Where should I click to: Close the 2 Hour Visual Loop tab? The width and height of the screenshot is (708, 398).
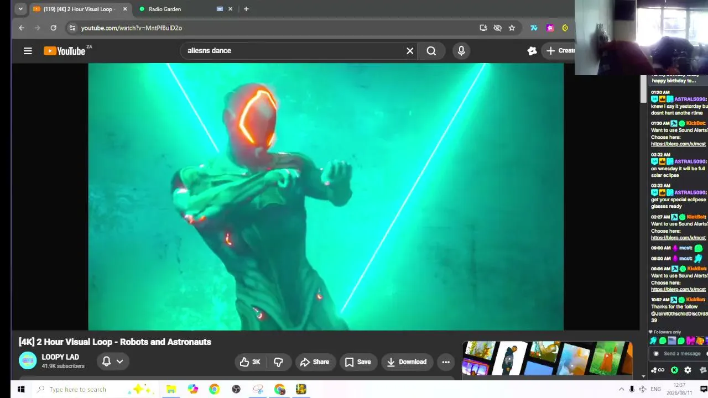pos(125,9)
